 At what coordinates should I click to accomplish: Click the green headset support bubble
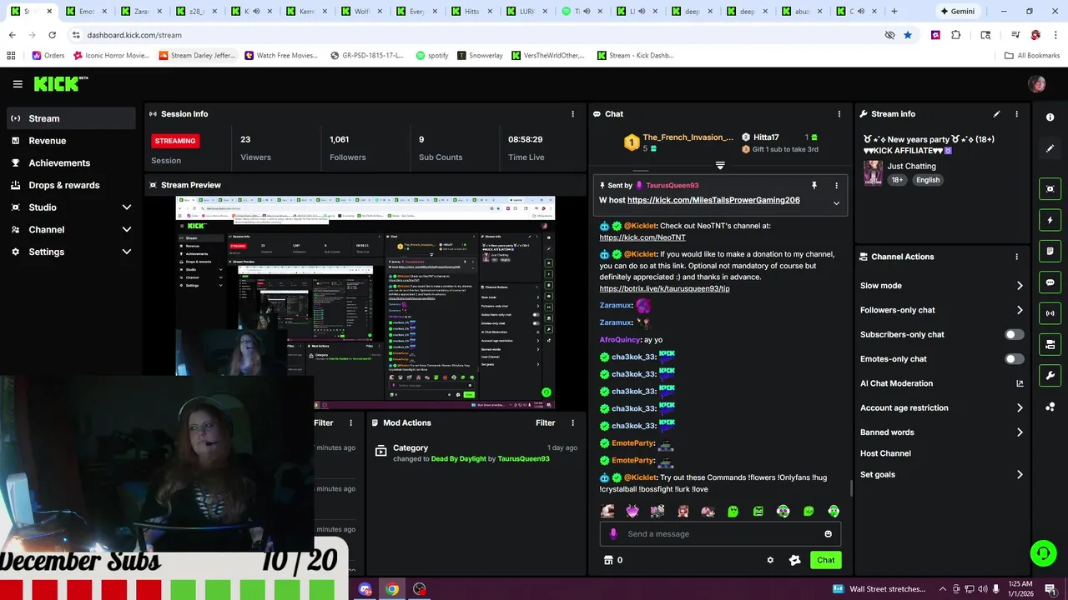click(x=1042, y=552)
